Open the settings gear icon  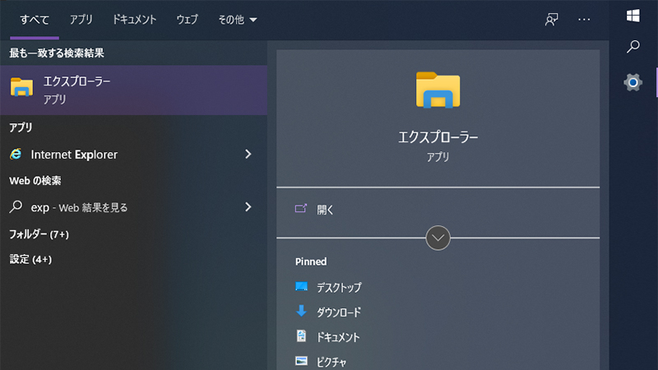(633, 82)
